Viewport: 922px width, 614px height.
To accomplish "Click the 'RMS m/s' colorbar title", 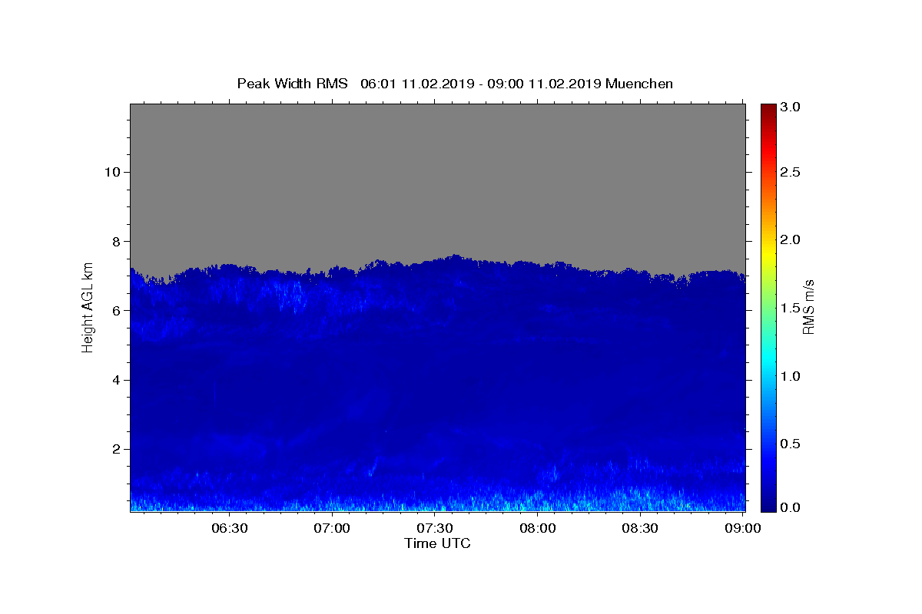I will [808, 306].
